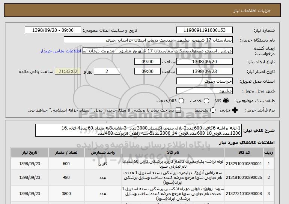Select the خدمت radio button
Screen dimensions: 289x204
(206, 101)
